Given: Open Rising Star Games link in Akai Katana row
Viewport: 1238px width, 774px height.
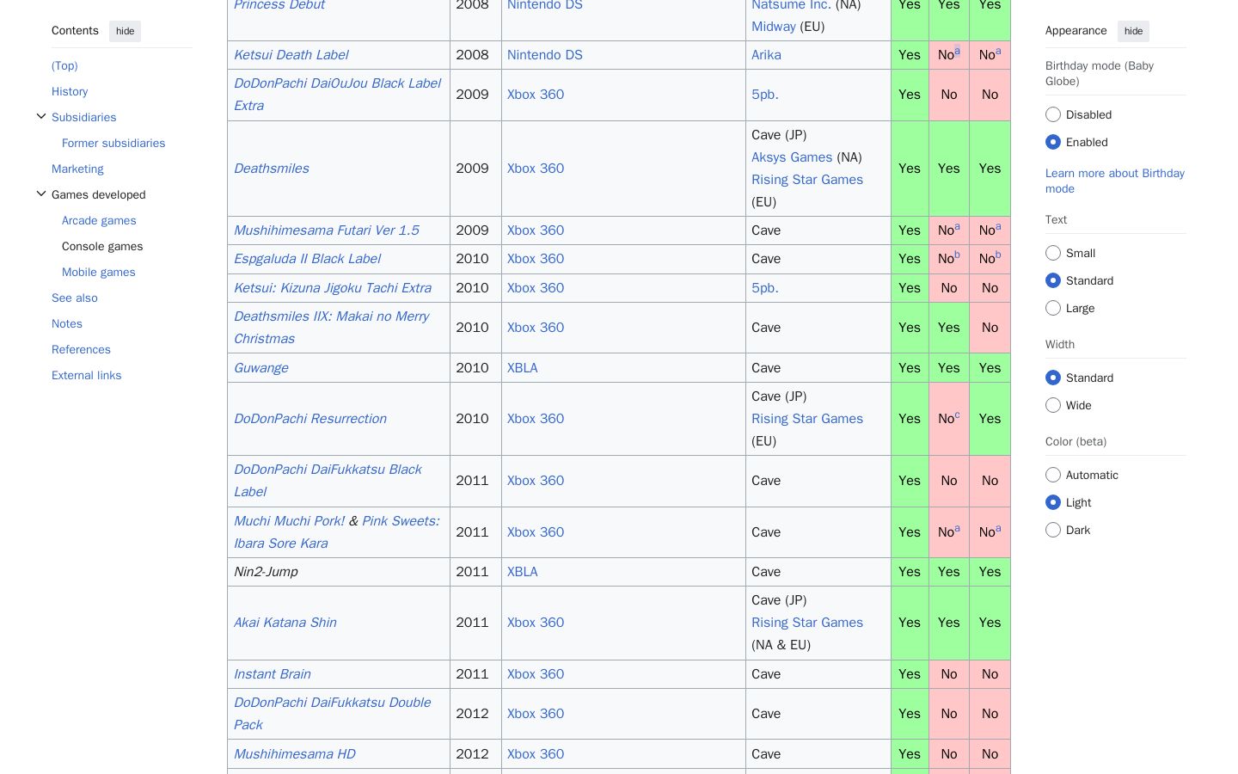Looking at the screenshot, I should [x=807, y=623].
